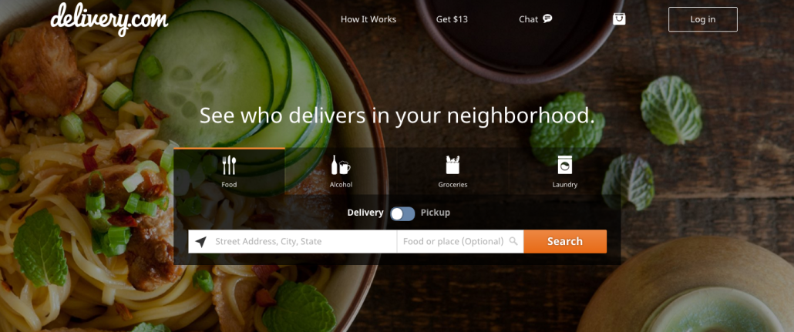Open the shopping bag icon

619,18
